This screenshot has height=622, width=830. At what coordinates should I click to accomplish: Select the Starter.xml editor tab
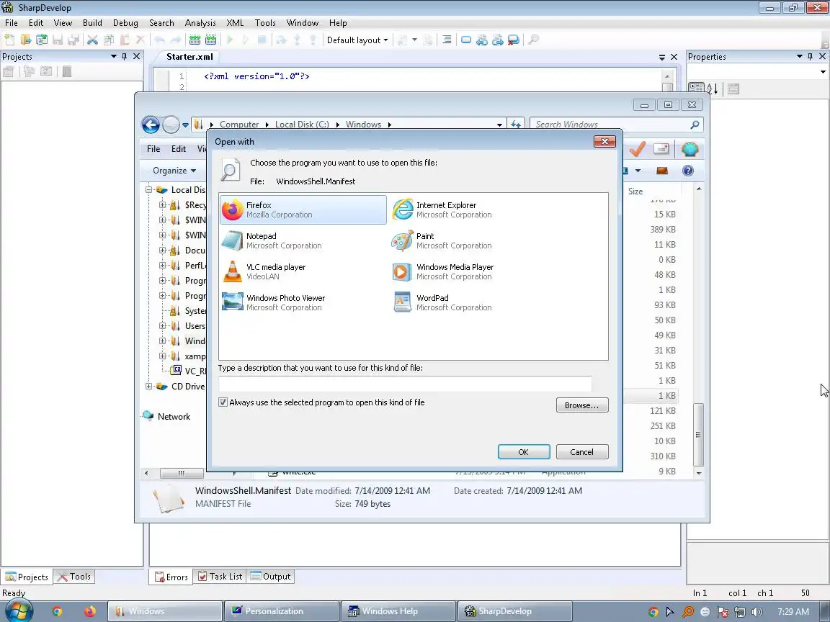click(189, 57)
